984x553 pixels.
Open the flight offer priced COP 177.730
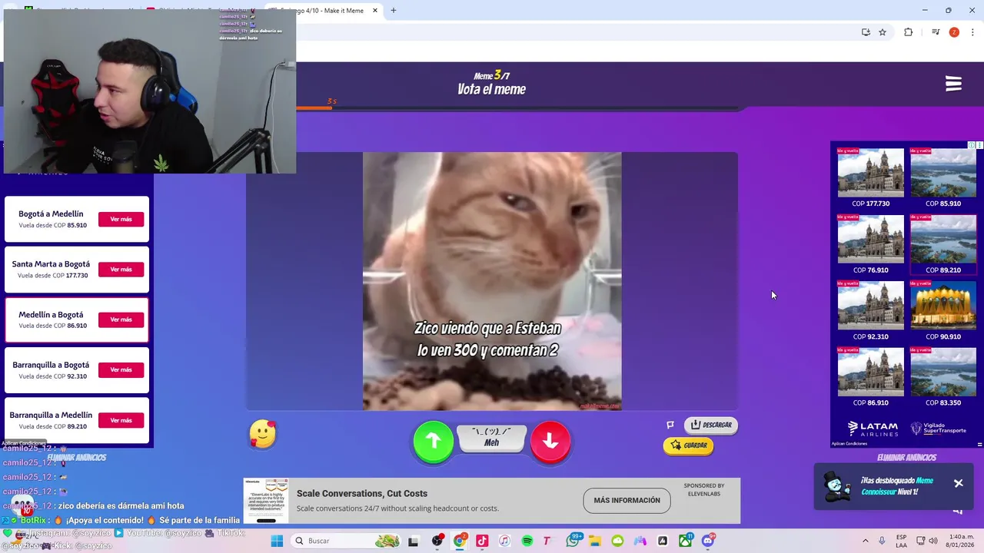tap(870, 177)
